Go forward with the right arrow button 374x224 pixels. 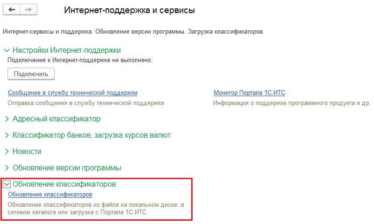point(29,10)
